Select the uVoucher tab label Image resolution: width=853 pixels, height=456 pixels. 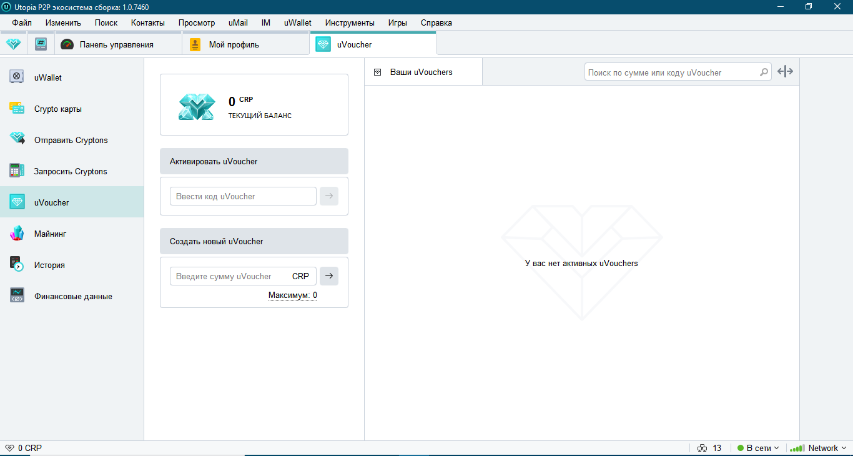pos(355,44)
